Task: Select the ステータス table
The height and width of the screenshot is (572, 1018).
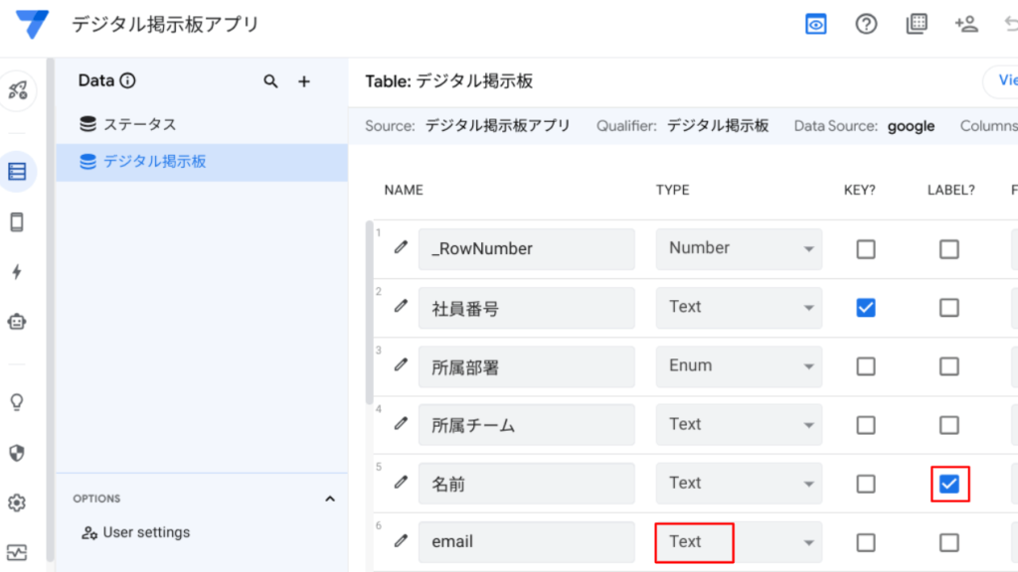Action: click(x=139, y=124)
